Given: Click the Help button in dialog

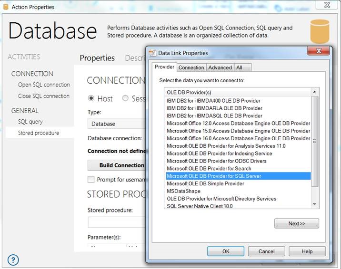Looking at the screenshot, I should (307, 251).
